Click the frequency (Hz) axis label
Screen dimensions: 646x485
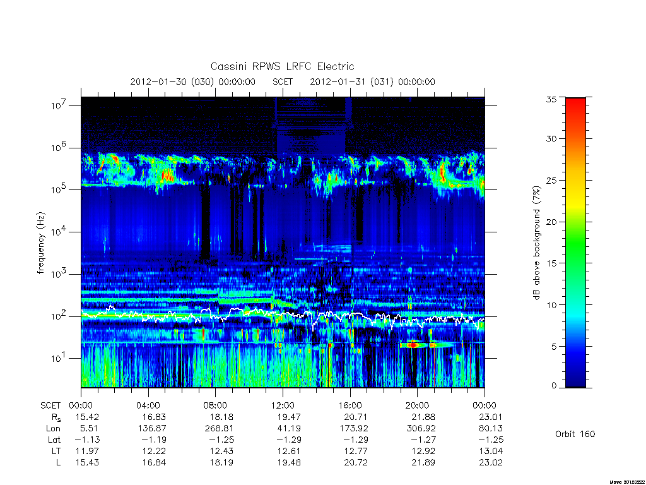[40, 243]
